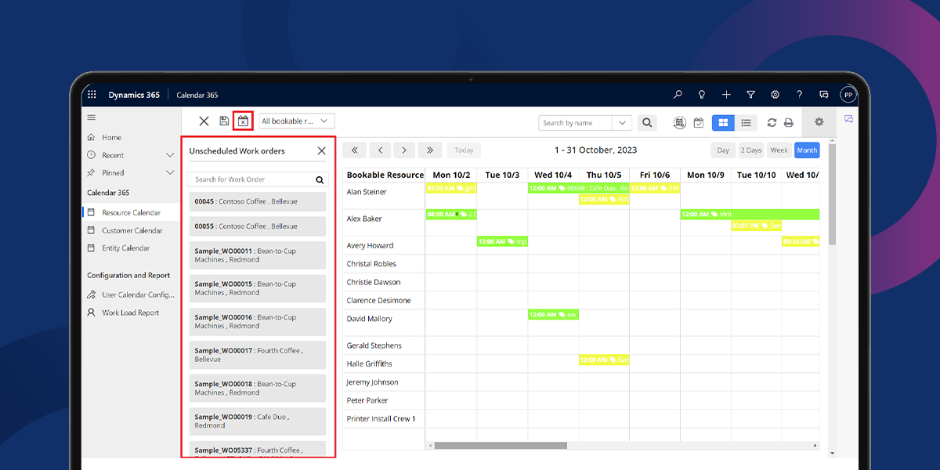Open the help question mark icon
This screenshot has width=940, height=470.
(x=799, y=95)
